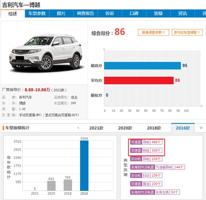Open the 车身生锈 93个 fault tag
Screen dimensions: 206x200
(155, 192)
